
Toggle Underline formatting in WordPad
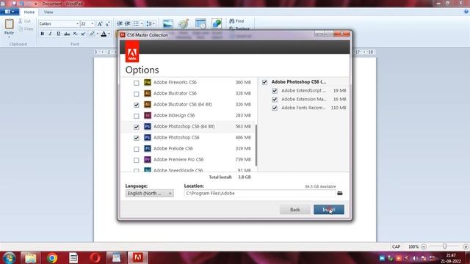pyautogui.click(x=59, y=34)
